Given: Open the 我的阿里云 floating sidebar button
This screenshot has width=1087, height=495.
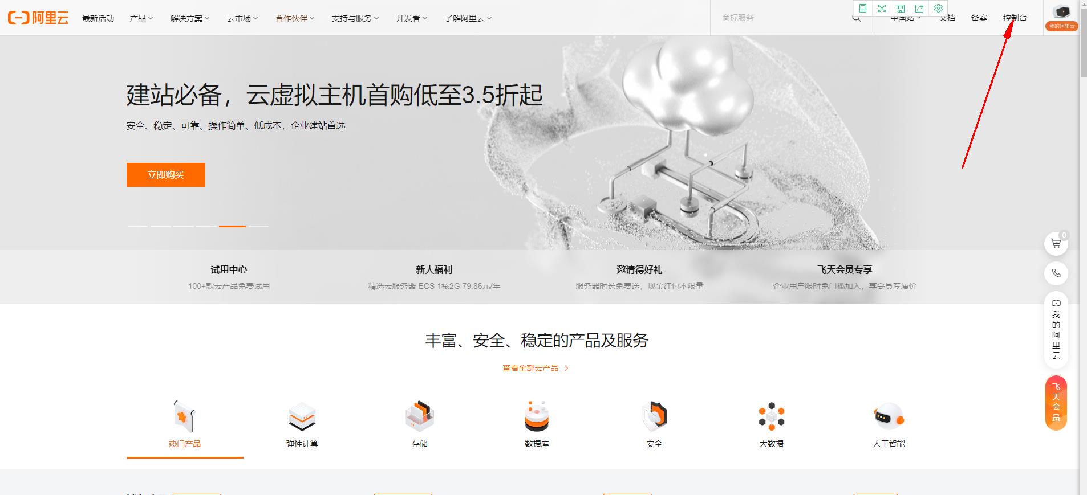Looking at the screenshot, I should tap(1056, 330).
